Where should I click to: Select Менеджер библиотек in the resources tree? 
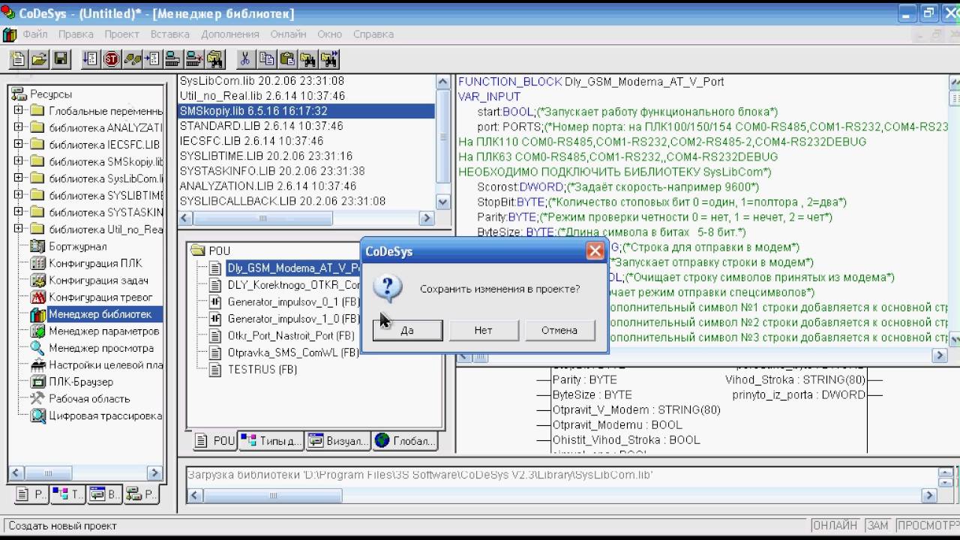point(100,314)
